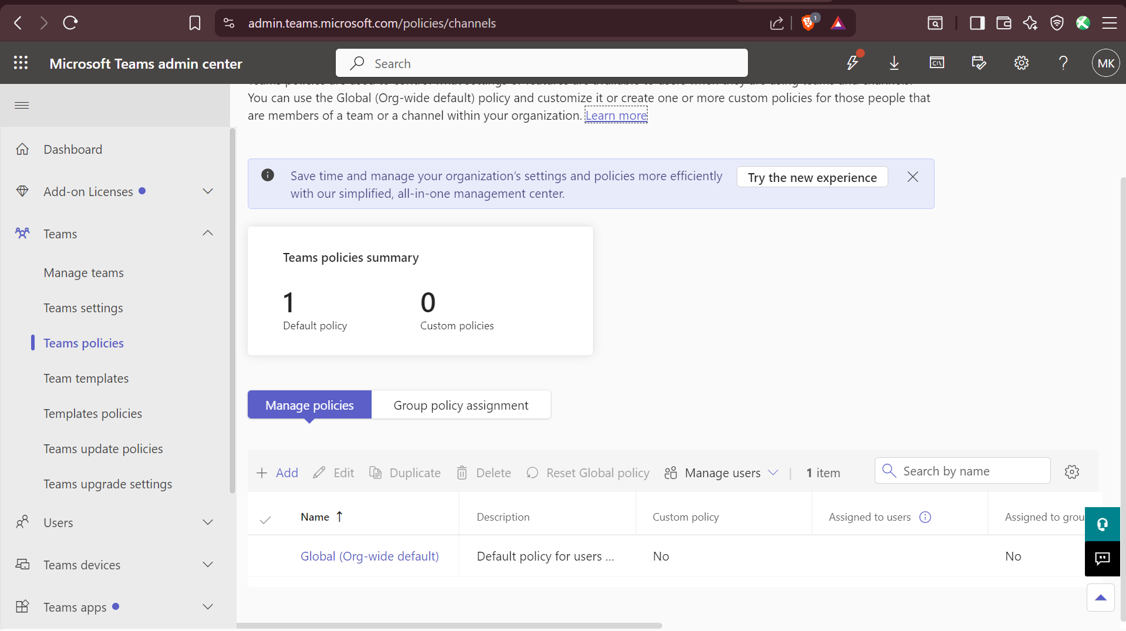Dismiss the new experience banner

point(913,177)
